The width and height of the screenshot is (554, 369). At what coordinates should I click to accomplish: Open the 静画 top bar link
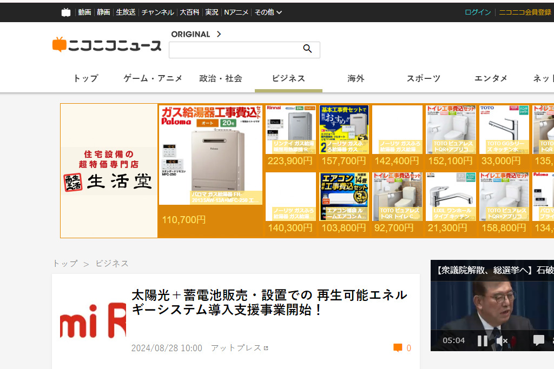click(x=103, y=12)
